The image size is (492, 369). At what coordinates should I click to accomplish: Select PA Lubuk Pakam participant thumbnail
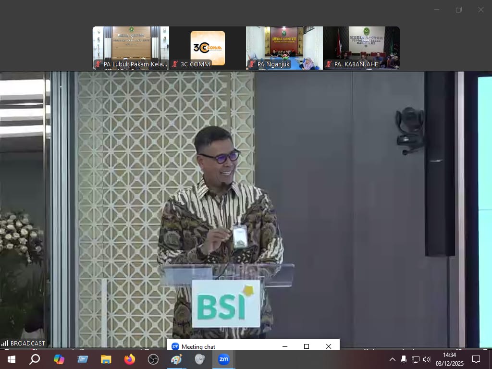coord(131,48)
